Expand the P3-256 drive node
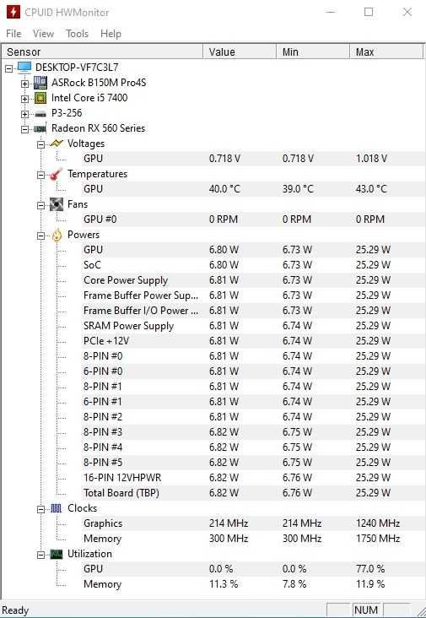The height and width of the screenshot is (618, 426). click(x=24, y=114)
